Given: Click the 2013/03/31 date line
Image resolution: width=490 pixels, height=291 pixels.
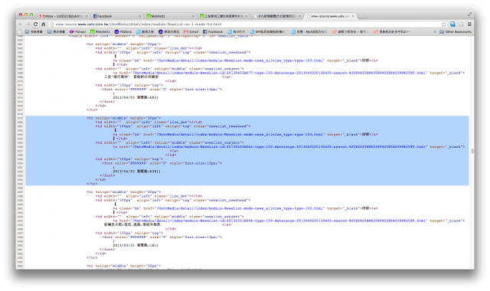Looking at the screenshot, I should 136,245.
